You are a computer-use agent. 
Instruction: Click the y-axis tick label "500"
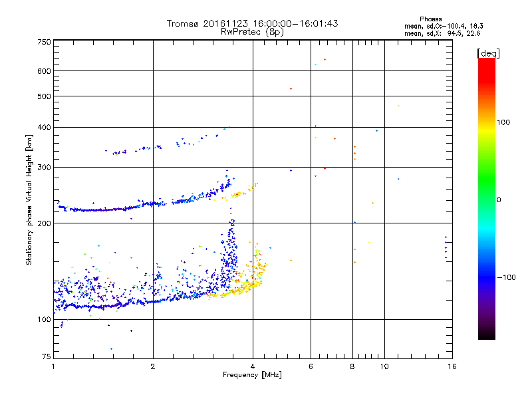coord(44,96)
